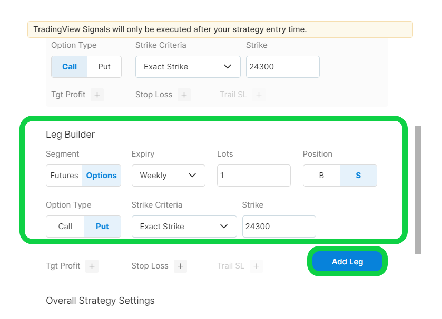Open upper leg Exact Strike criteria dropdown
Viewport: 442px width, 319px height.
(188, 67)
